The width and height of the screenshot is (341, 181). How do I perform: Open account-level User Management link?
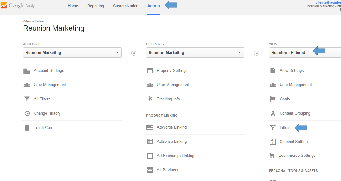[x=50, y=85]
